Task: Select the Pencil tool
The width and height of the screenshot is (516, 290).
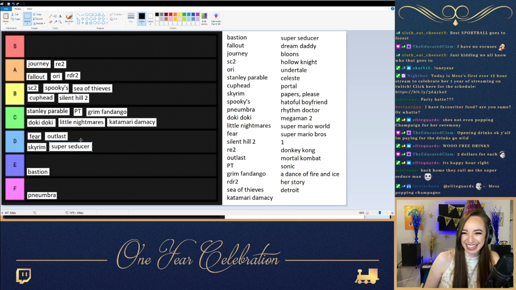Action: (50, 16)
